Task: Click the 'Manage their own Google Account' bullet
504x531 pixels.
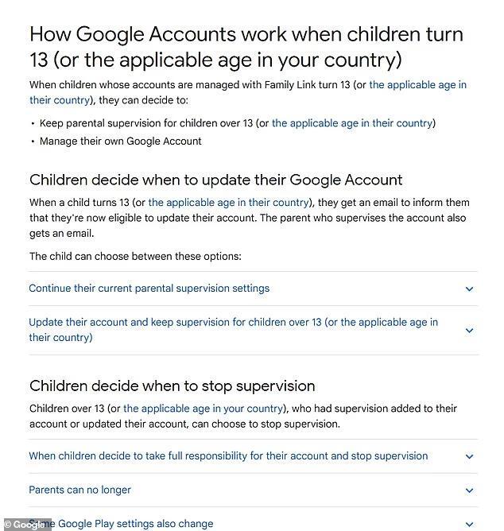Action: tap(121, 141)
